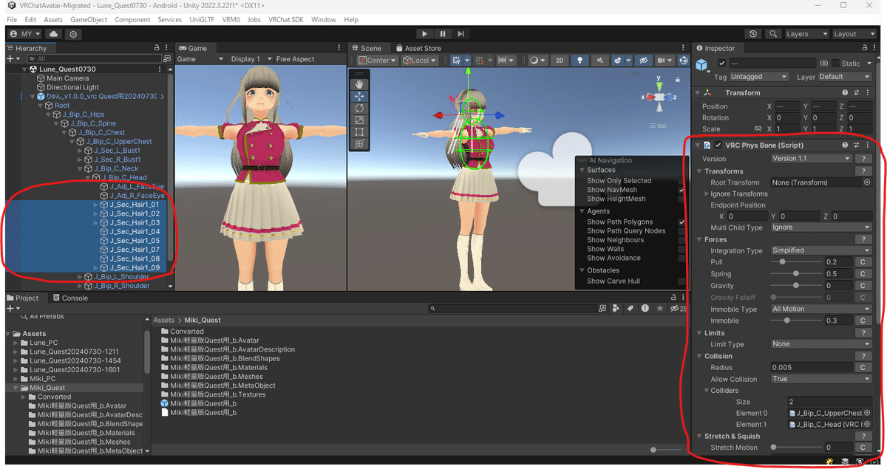Open the Unity Cloud services icon

53,34
